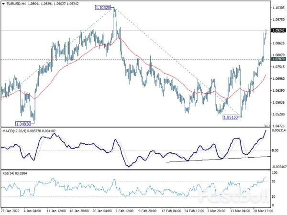Select the EURUSD.H4 chart title text

click(16, 4)
